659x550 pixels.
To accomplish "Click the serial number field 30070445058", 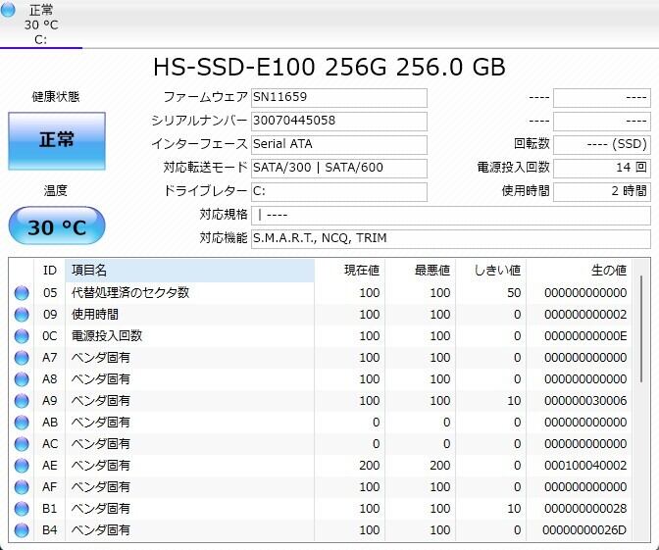I will [338, 121].
